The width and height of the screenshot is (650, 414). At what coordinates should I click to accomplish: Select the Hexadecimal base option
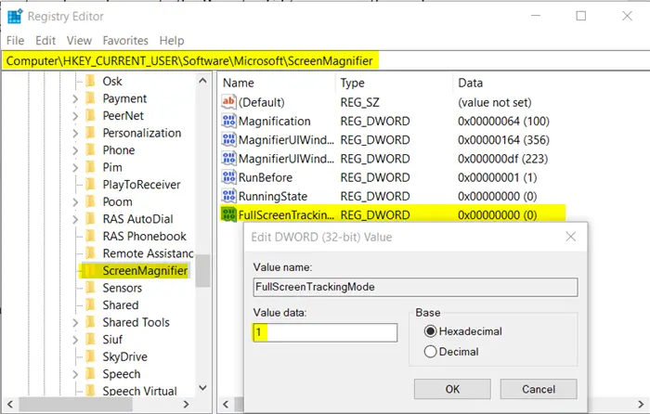point(430,331)
